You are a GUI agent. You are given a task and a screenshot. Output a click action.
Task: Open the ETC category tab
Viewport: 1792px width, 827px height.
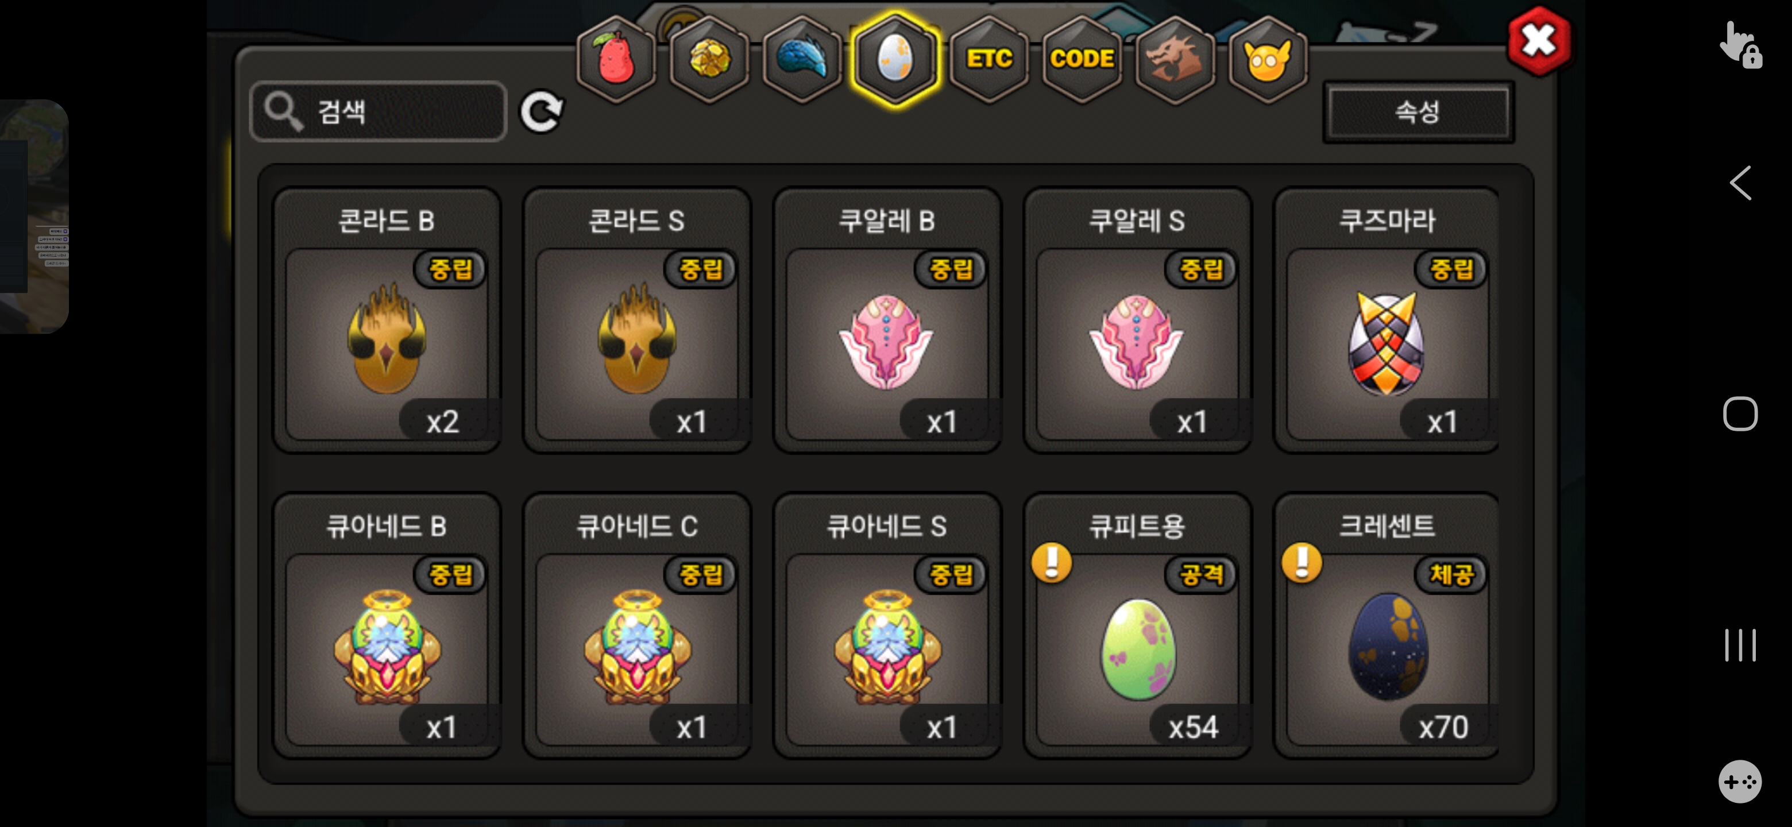click(988, 59)
